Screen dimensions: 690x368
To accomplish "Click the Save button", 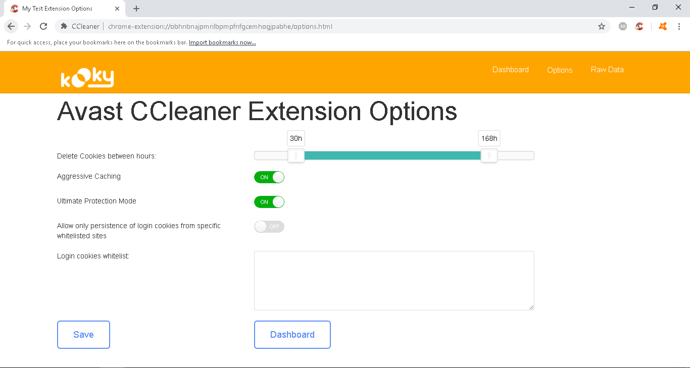I will pos(83,335).
